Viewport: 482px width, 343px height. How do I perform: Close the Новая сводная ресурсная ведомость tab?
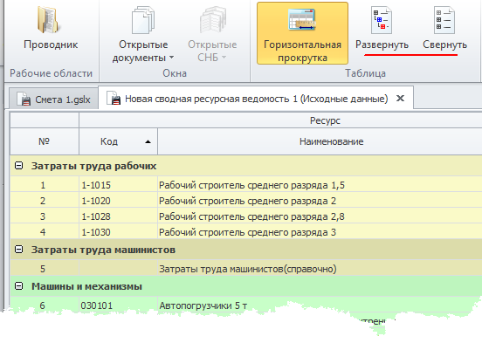(x=400, y=99)
